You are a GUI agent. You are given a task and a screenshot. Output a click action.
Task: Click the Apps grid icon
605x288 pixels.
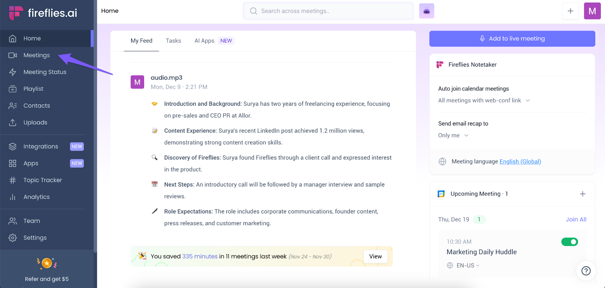(12, 163)
